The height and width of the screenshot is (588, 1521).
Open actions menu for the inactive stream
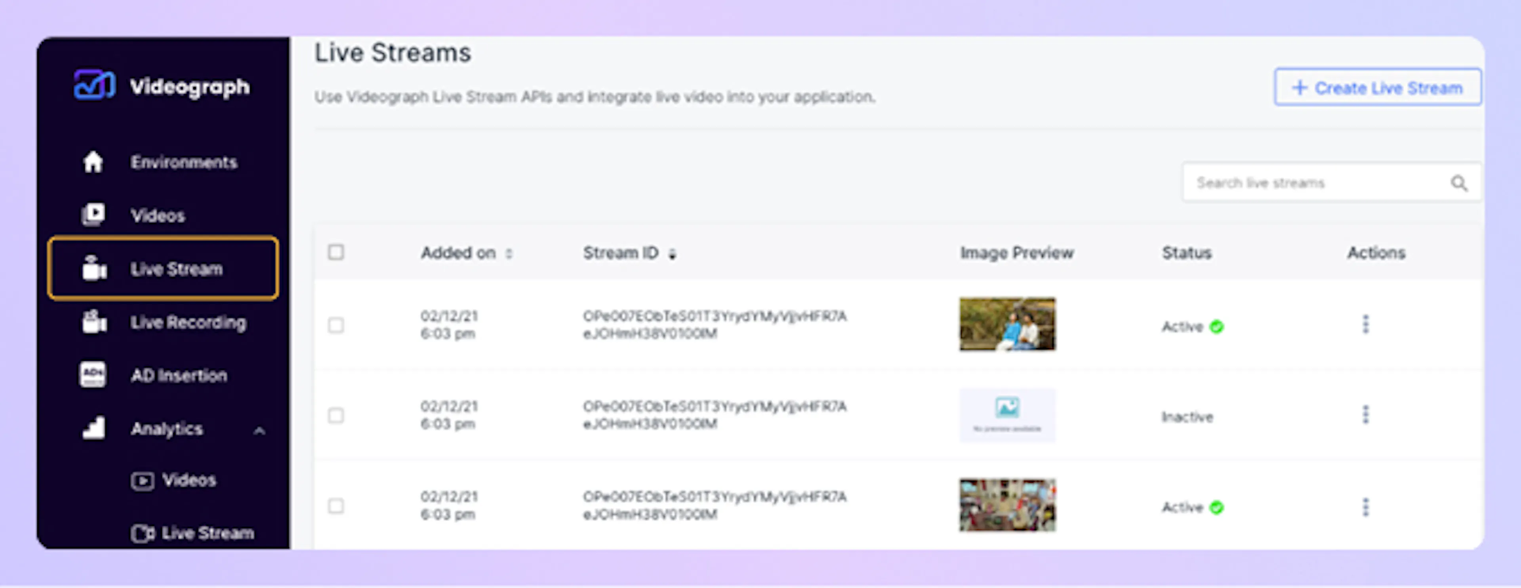pyautogui.click(x=1365, y=415)
